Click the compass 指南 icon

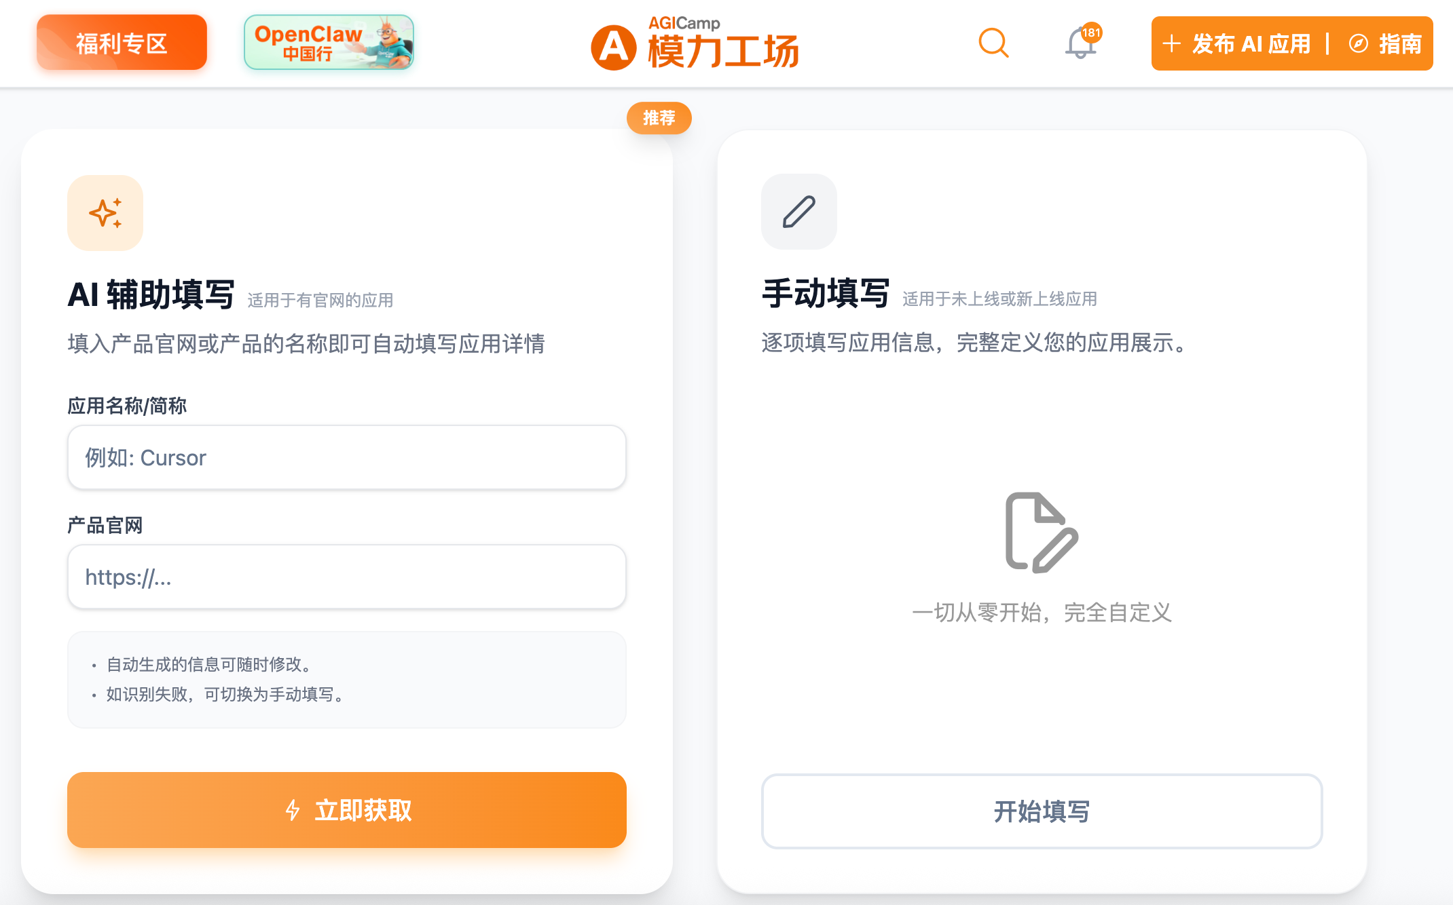point(1358,44)
